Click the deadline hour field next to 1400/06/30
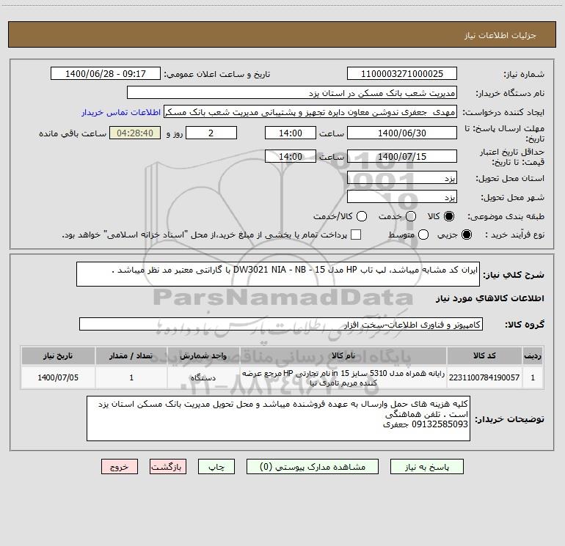The height and width of the screenshot is (546, 565). 291,133
